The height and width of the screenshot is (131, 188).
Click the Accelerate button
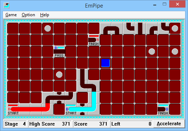[x=169, y=124]
